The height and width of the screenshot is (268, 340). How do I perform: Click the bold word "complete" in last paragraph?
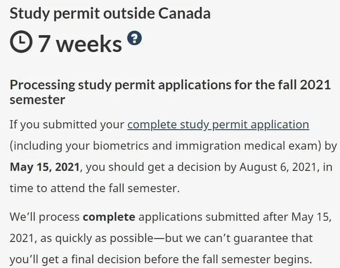pos(109,217)
